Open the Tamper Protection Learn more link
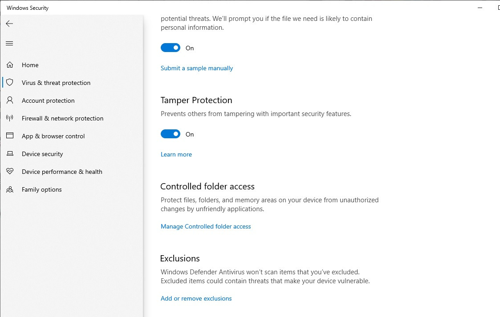This screenshot has width=500, height=317. pyautogui.click(x=176, y=154)
